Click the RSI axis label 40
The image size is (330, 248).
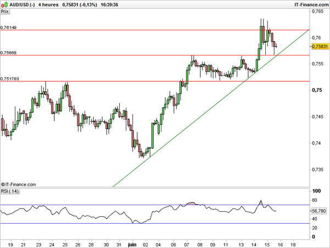coord(315,219)
